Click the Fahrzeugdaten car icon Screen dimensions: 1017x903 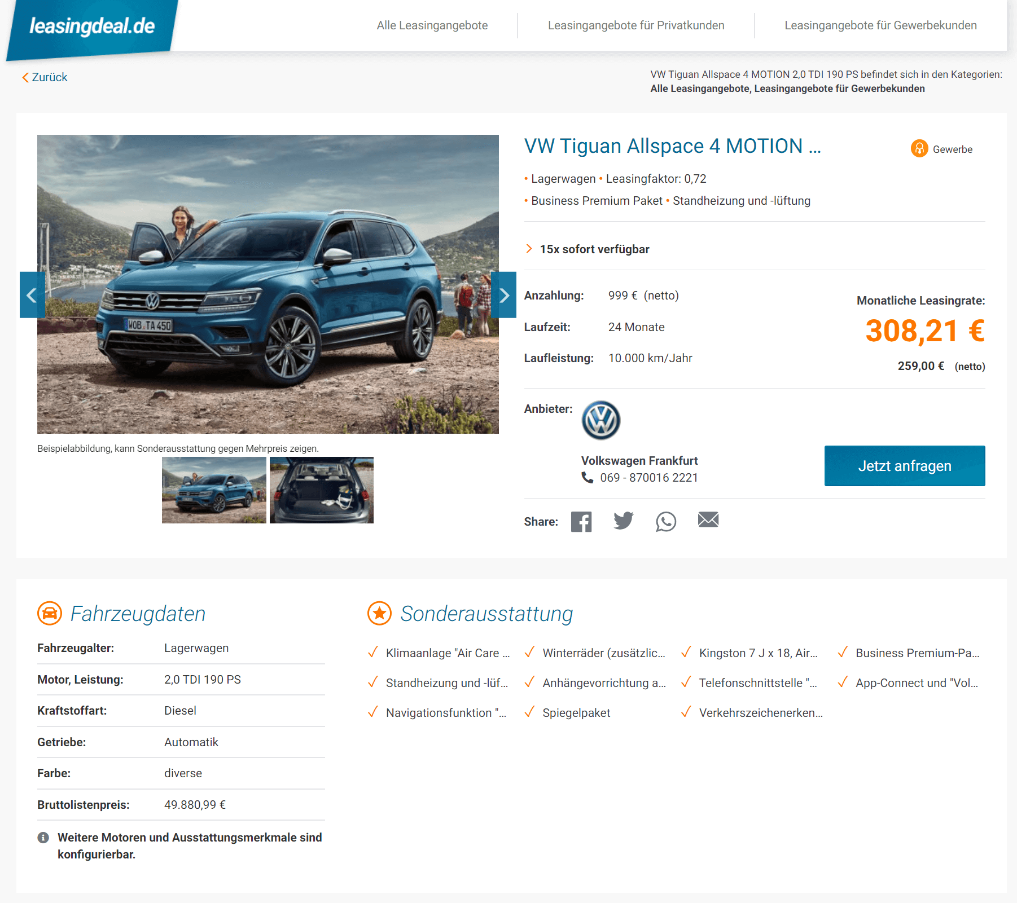[x=50, y=613]
